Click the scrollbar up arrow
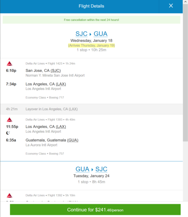The image size is (188, 217). (x=185, y=2)
